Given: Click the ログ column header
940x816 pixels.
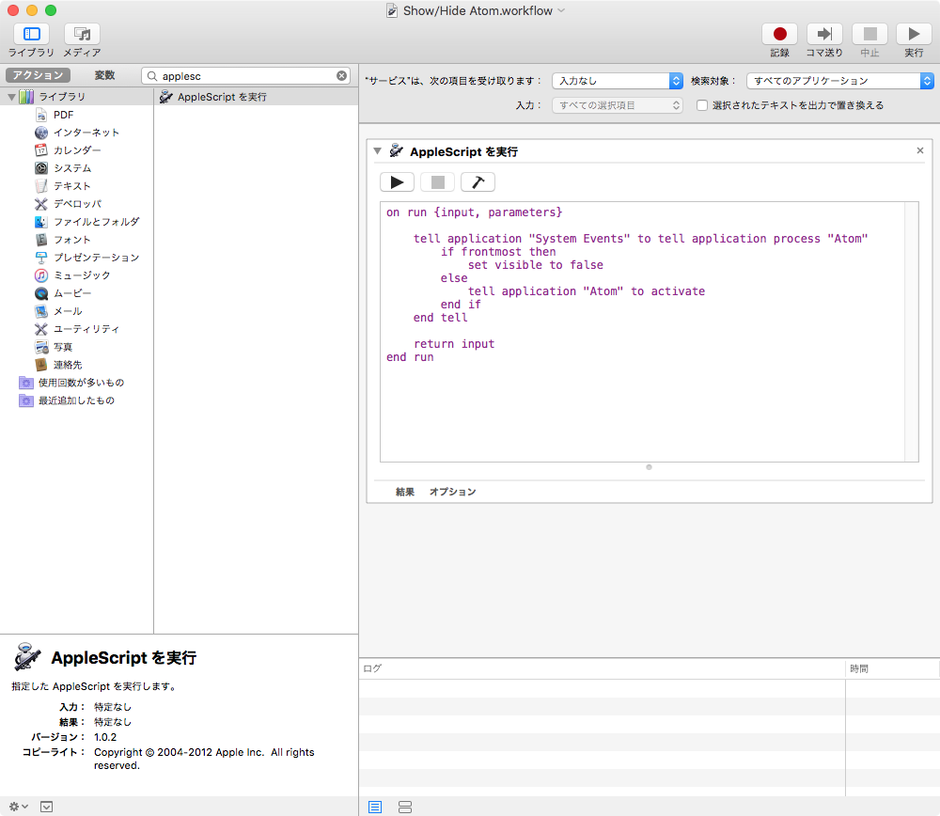Looking at the screenshot, I should pyautogui.click(x=602, y=667).
